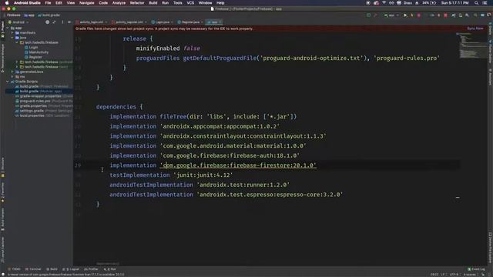
Task: Open the Search Everywhere magnifier in the toolbar
Action: point(475,15)
